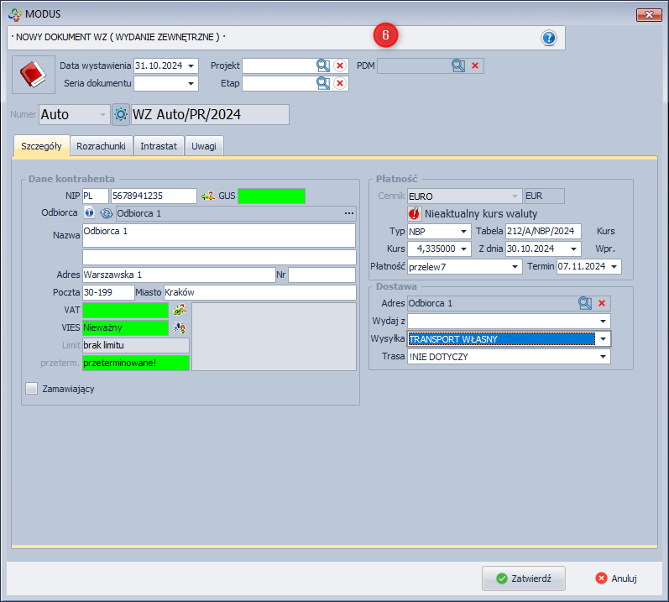
Task: Switch to the Rozrachunki tab
Action: click(101, 146)
